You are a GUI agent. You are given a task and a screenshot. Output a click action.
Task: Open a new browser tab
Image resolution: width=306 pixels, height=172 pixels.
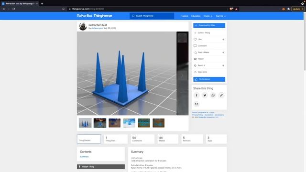[42, 3]
